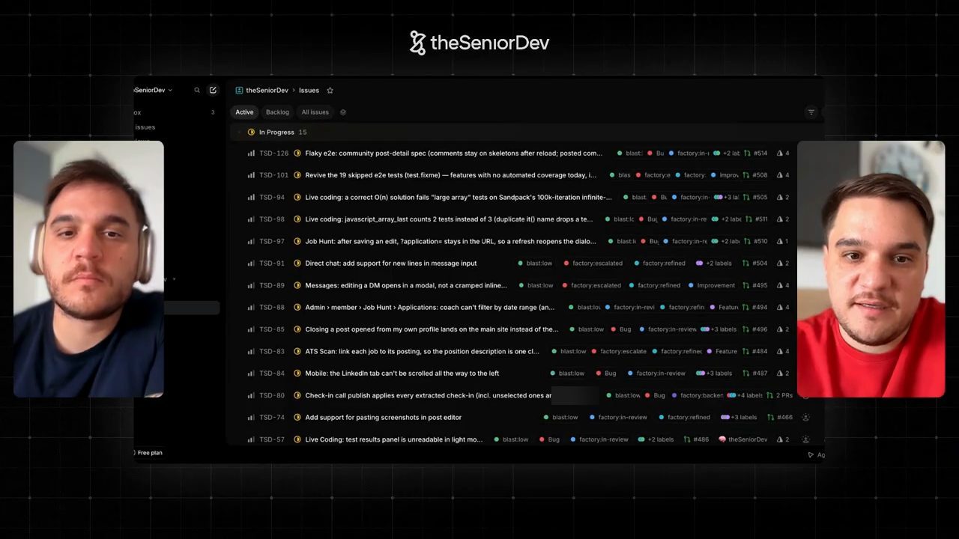Click the Bug label on TSD-84 row
The height and width of the screenshot is (539, 959).
coord(606,374)
